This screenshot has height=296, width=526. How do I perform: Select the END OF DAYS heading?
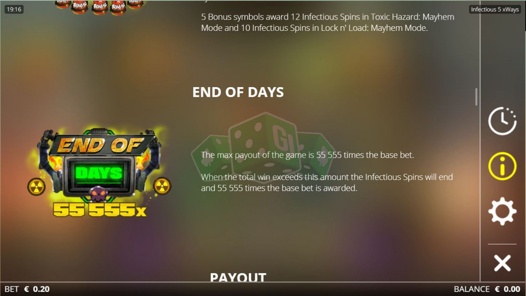click(x=238, y=92)
